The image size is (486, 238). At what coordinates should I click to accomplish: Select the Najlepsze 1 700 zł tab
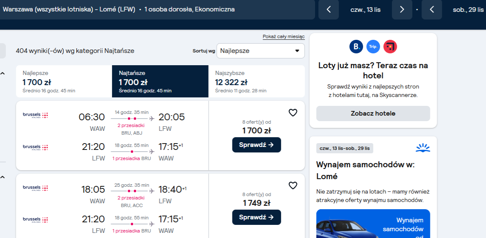64,81
